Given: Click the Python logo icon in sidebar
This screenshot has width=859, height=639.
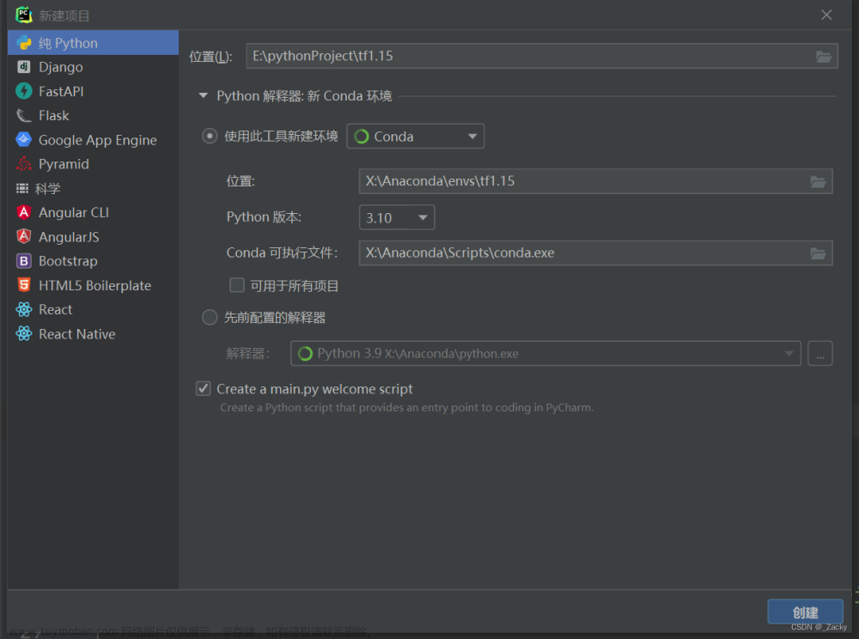Looking at the screenshot, I should click(23, 43).
